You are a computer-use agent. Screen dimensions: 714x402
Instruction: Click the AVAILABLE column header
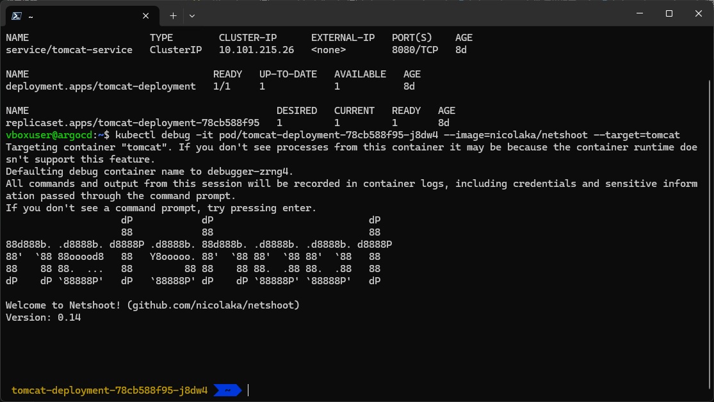(360, 74)
